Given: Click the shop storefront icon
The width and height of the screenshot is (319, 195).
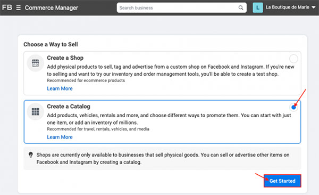Looking at the screenshot, I should [x=36, y=63].
